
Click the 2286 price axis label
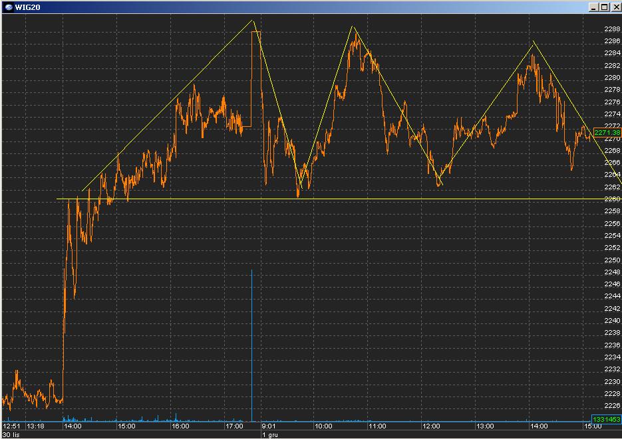(611, 41)
